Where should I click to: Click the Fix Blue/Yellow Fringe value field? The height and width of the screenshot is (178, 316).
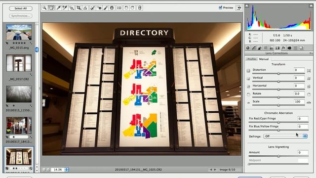303,127
